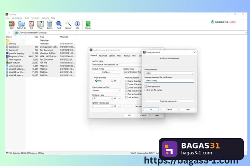Open the File menu
The width and height of the screenshot is (250, 166).
click(8, 18)
